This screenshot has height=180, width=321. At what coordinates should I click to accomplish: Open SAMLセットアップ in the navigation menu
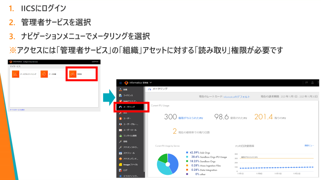pos(130,101)
